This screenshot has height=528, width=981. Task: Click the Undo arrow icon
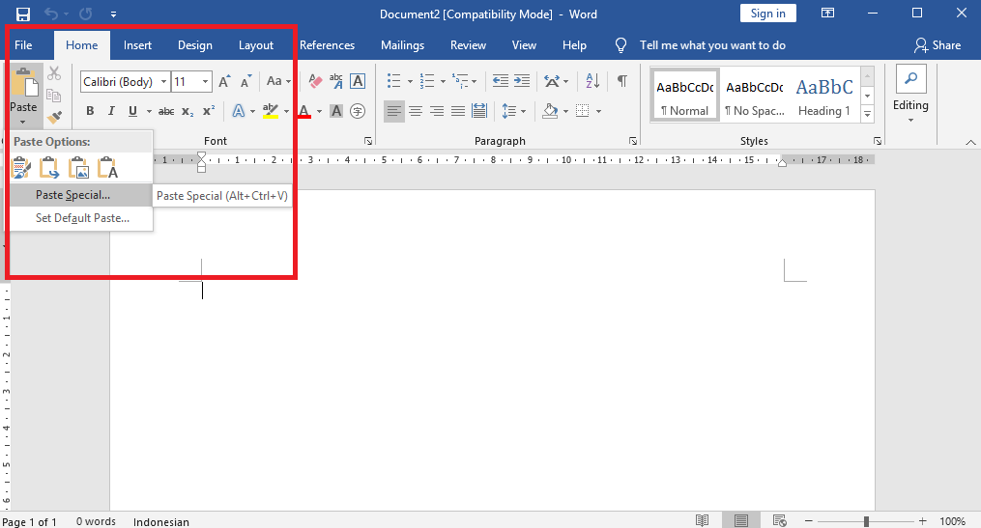click(x=51, y=14)
